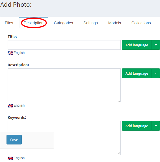Expand the Description language dropdown arrow
The width and height of the screenshot is (160, 162).
(x=156, y=73)
